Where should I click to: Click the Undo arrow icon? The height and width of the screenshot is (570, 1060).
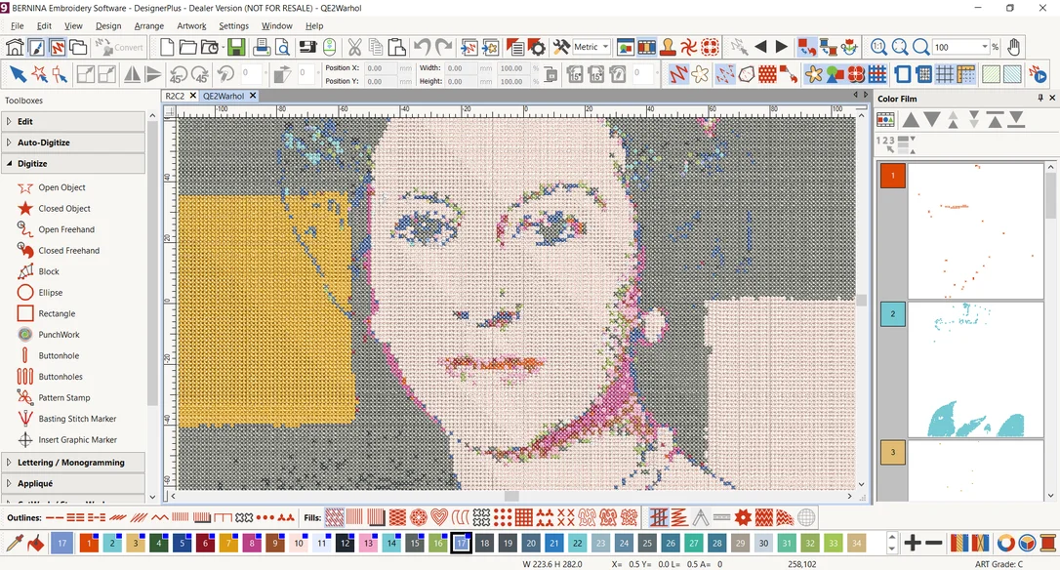(422, 47)
